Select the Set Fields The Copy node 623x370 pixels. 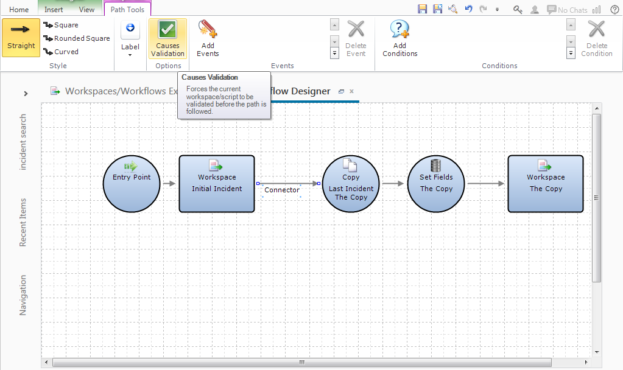click(x=436, y=184)
